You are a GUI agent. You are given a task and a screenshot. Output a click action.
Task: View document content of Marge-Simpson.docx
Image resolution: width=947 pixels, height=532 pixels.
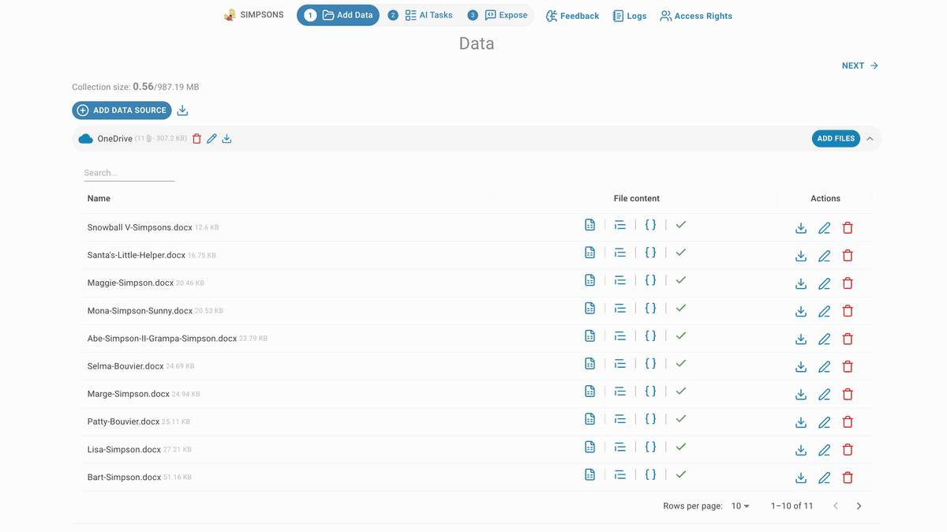pos(590,392)
